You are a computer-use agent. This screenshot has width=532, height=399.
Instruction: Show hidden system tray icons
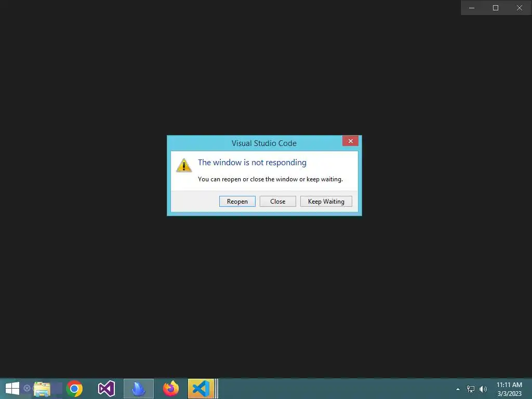458,389
